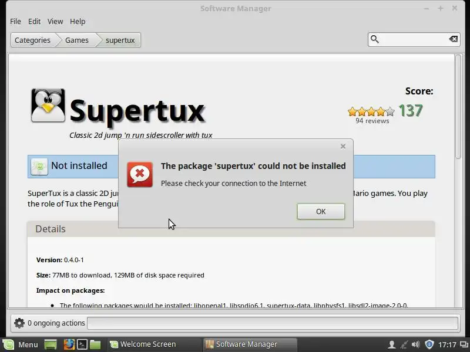
Task: Launch Firefox from the panel
Action: click(x=69, y=344)
